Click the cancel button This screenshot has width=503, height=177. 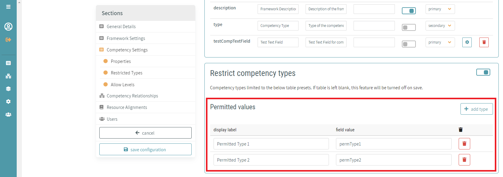[145, 133]
